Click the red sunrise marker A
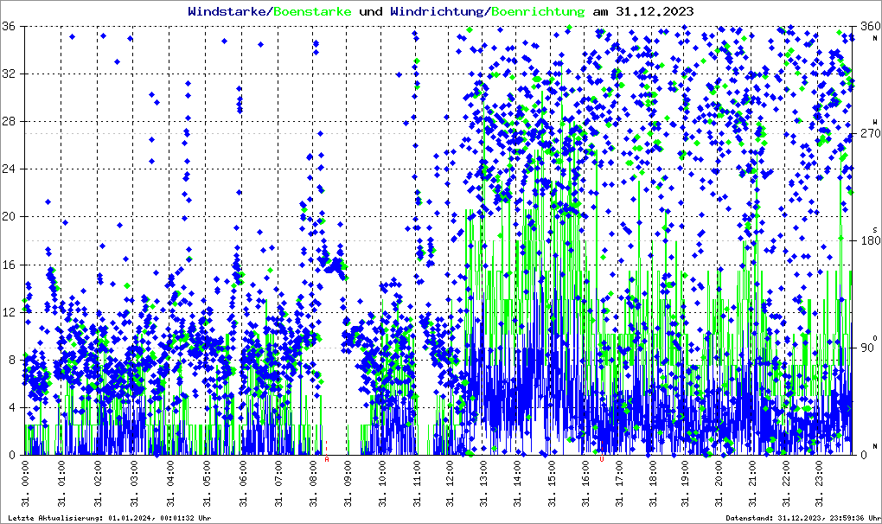 (x=326, y=460)
